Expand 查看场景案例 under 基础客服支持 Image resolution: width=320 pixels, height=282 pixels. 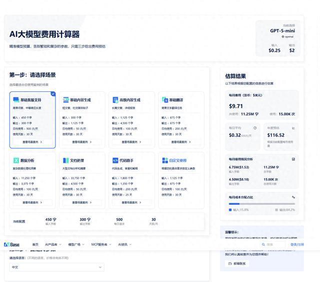(32, 142)
